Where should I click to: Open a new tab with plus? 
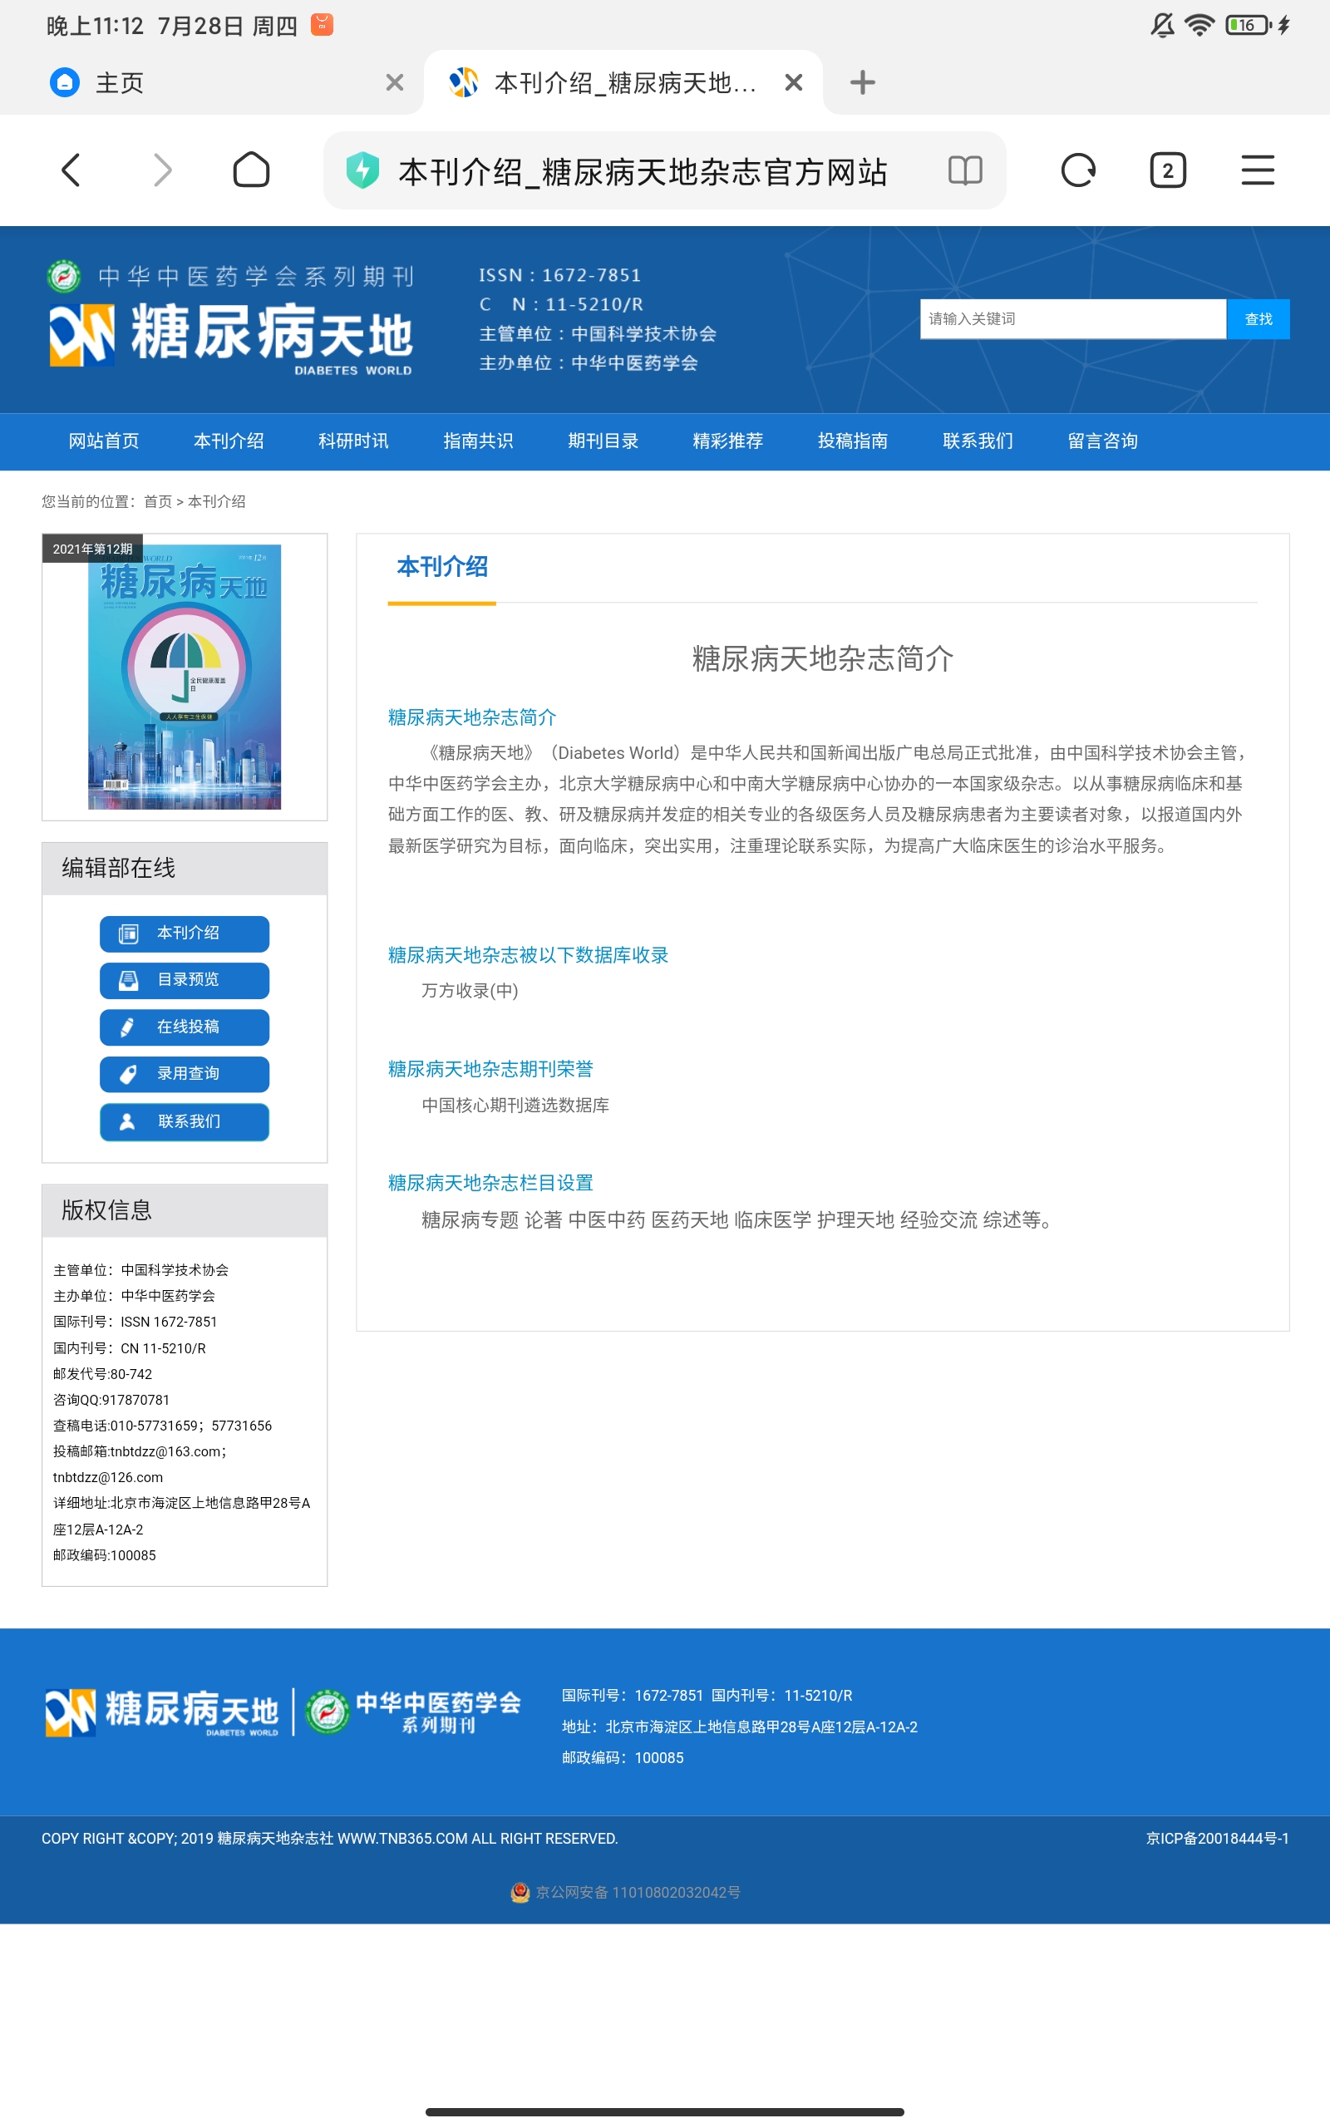pos(862,82)
